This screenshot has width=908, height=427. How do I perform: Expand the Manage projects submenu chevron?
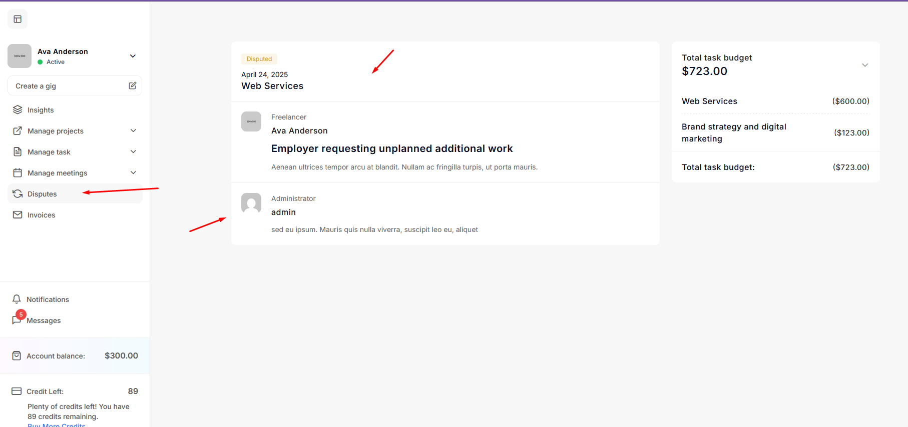point(133,130)
